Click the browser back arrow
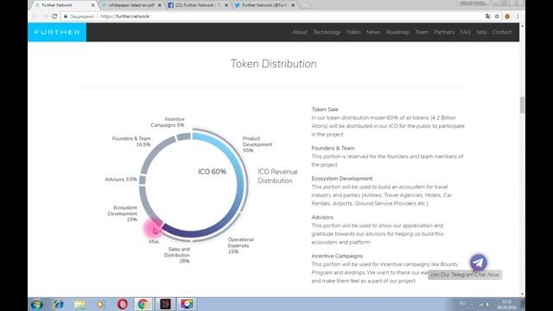 [35, 16]
